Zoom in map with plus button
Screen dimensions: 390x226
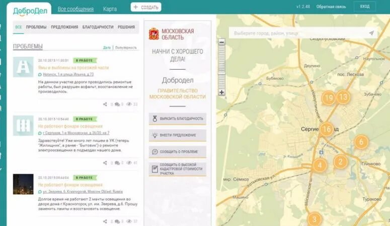221,92
